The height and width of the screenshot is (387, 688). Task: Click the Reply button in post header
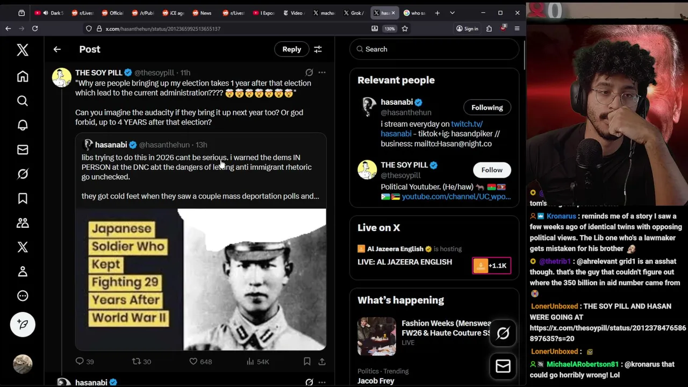[292, 49]
